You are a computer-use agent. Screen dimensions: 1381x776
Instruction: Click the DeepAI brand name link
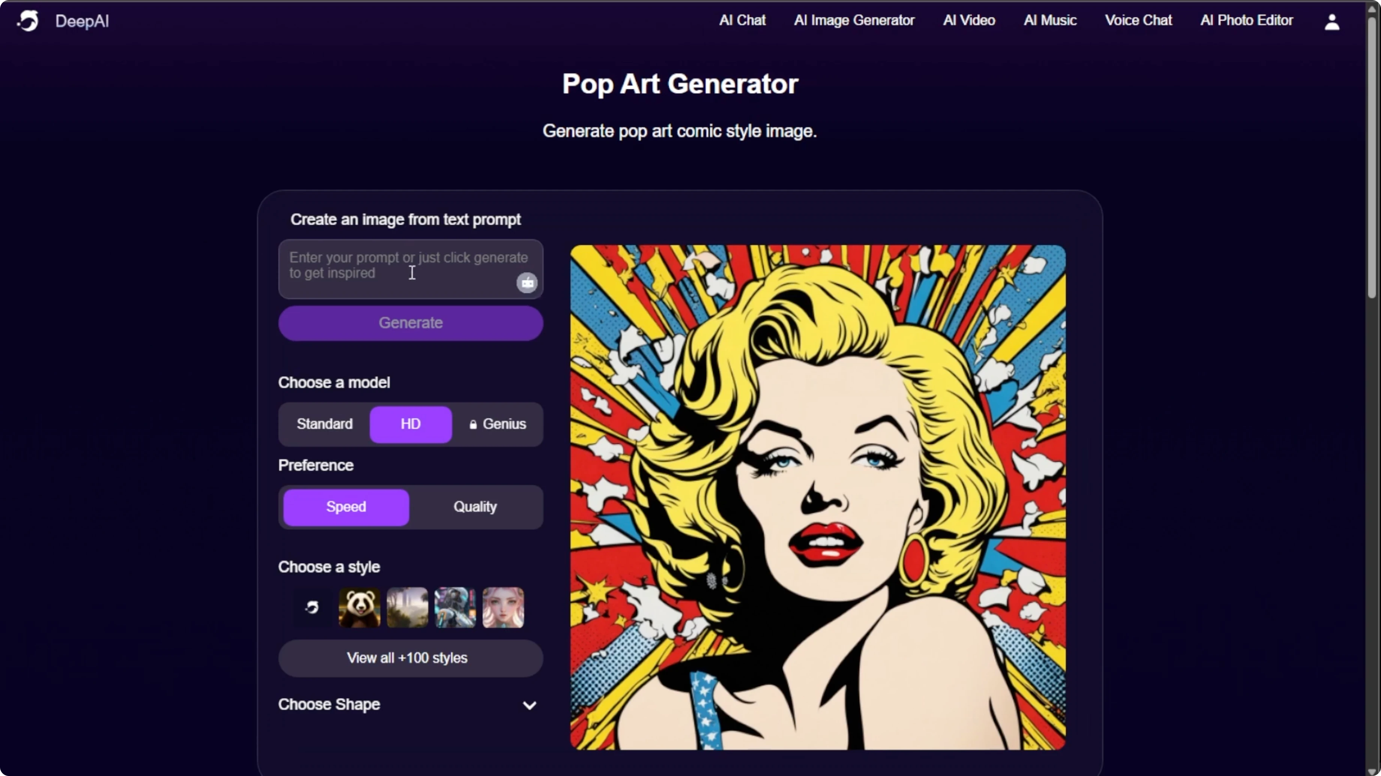pos(82,21)
